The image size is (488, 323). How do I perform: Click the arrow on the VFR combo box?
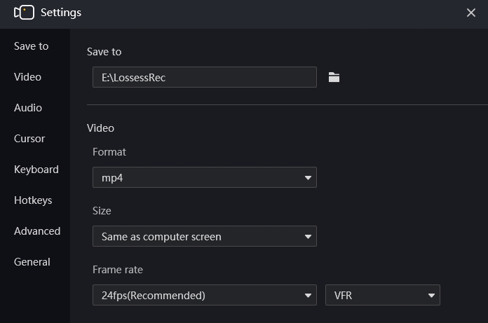pyautogui.click(x=431, y=296)
